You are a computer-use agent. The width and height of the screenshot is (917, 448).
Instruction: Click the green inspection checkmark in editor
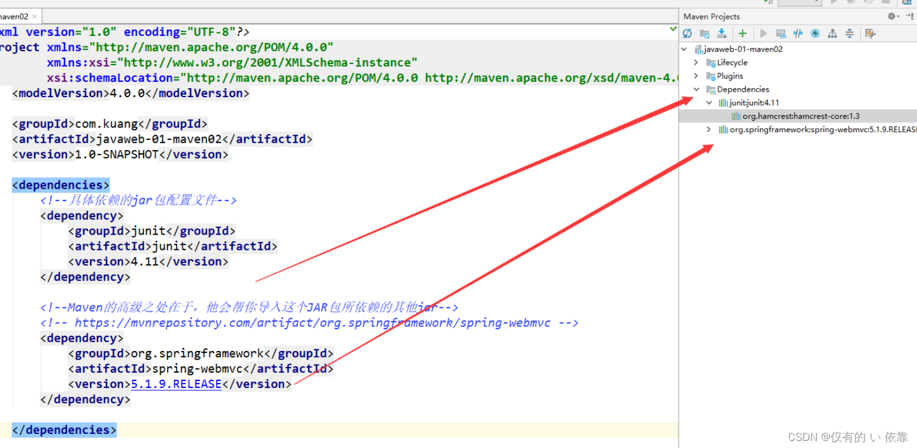coord(673,29)
